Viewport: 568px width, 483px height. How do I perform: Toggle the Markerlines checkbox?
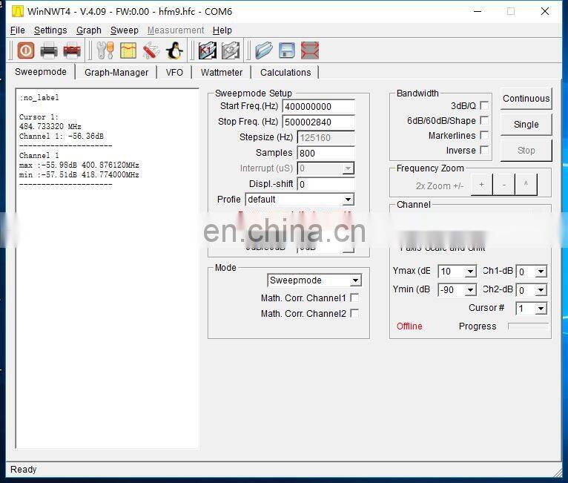(x=484, y=135)
